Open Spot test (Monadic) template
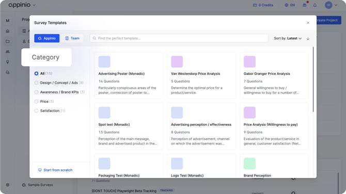This screenshot has width=346, height=194. (129, 126)
